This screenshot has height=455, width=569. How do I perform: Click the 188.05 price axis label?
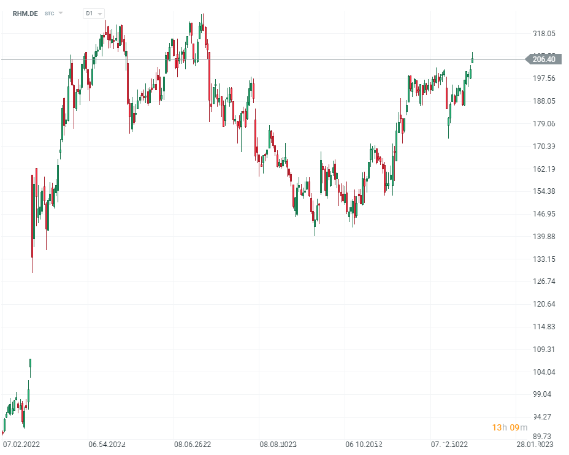(544, 101)
